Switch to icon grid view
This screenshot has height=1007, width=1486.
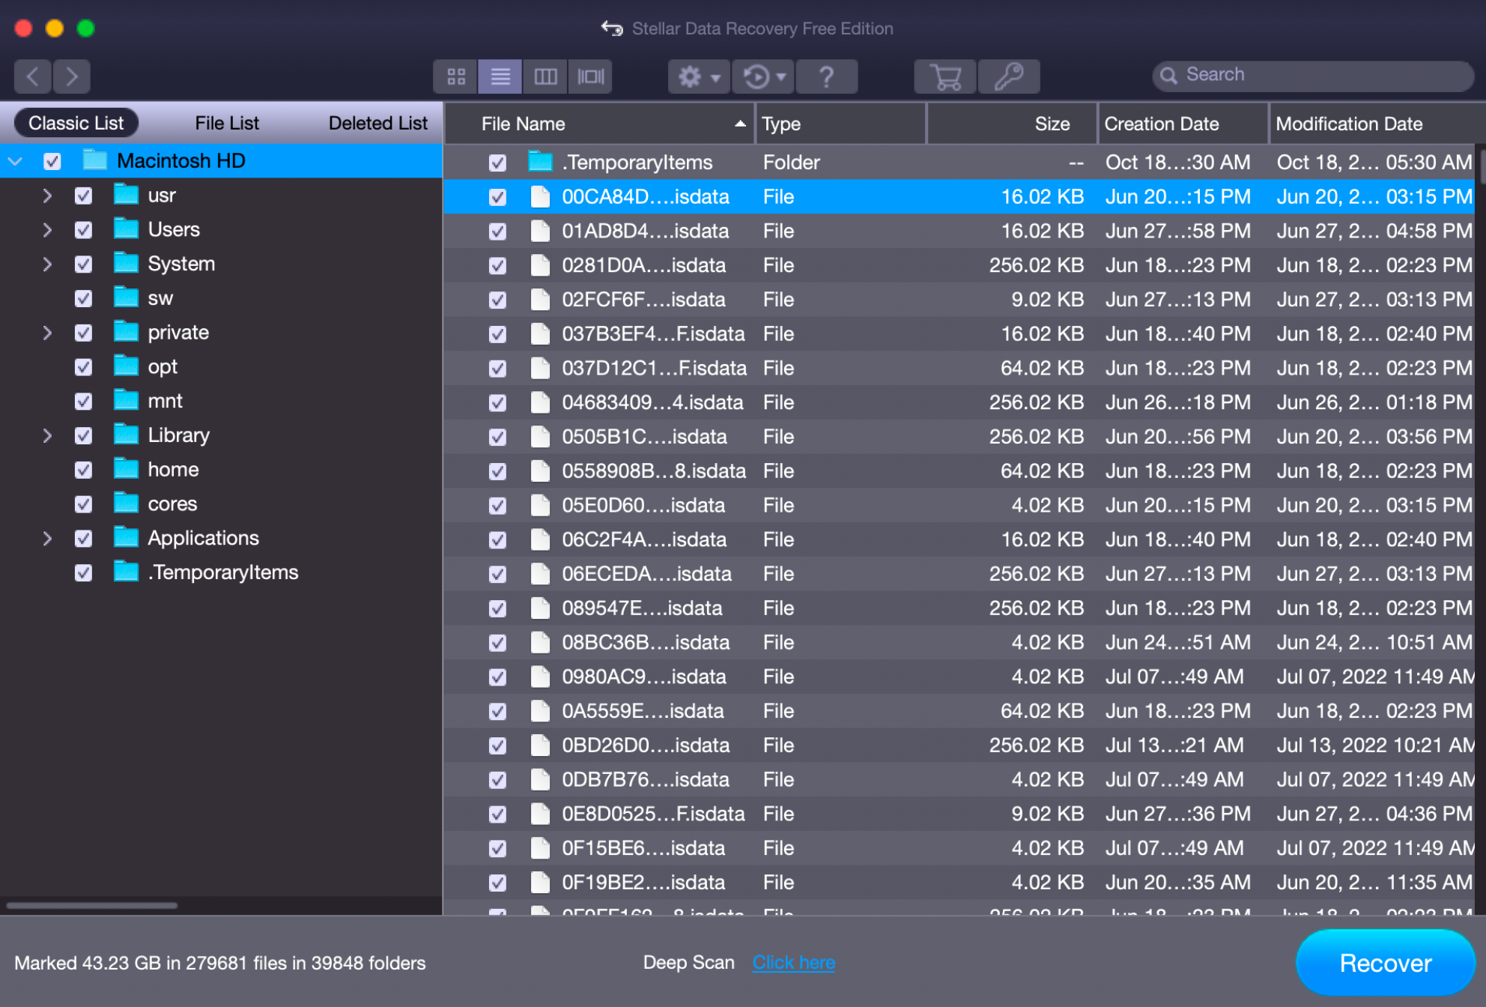pyautogui.click(x=456, y=76)
